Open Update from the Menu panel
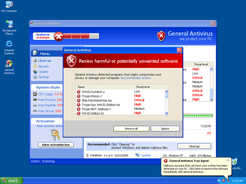The width and height of the screenshot is (246, 184). coord(43,72)
